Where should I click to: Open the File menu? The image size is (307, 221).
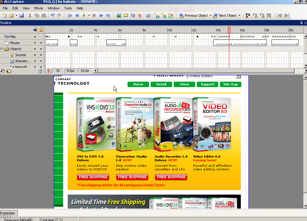5,8
